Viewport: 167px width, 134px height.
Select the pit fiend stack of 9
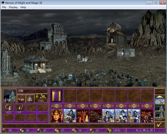coord(147,116)
